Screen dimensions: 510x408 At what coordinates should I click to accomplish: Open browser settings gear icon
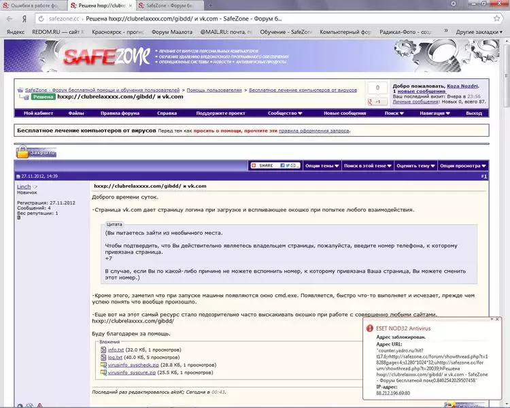coord(454,4)
